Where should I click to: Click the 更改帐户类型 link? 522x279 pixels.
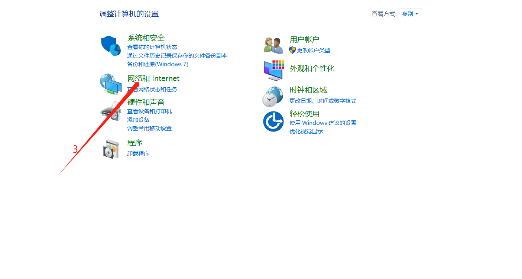pyautogui.click(x=314, y=51)
